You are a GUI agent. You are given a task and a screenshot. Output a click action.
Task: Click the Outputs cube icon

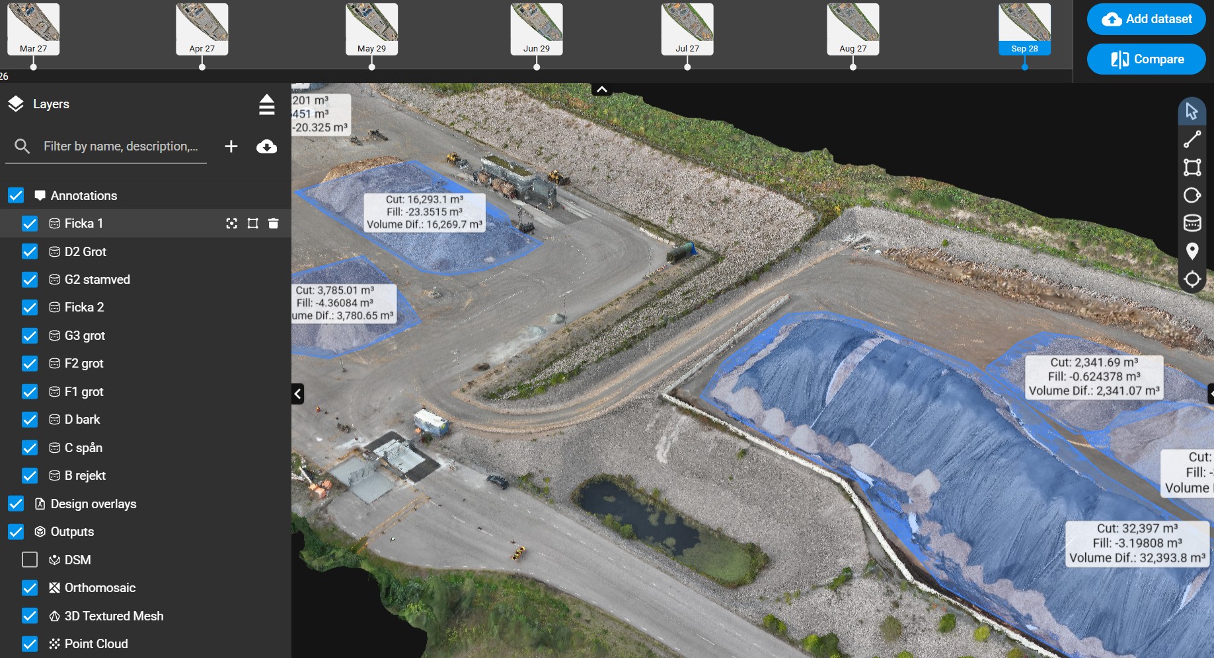40,531
